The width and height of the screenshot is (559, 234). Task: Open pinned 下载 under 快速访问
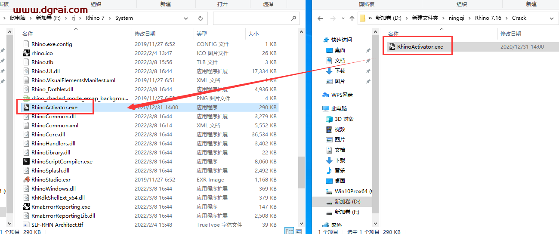click(340, 71)
